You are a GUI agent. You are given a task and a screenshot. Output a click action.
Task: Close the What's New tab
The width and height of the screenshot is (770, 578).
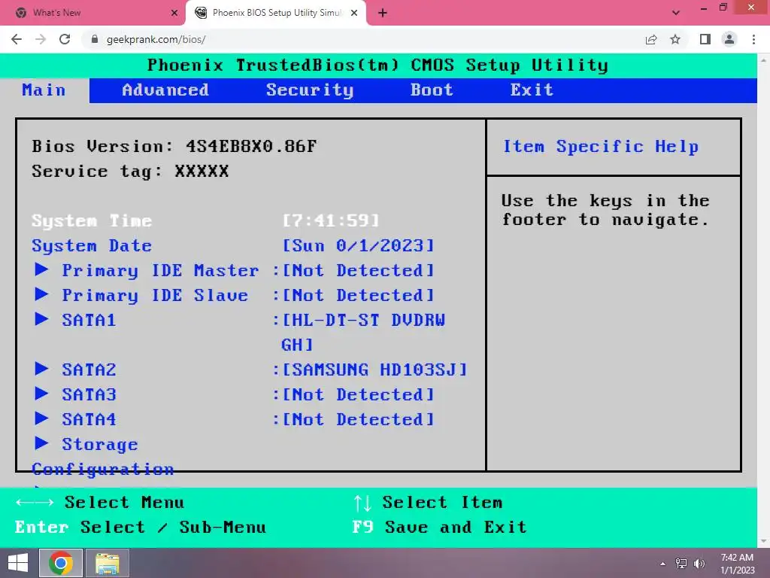click(174, 13)
